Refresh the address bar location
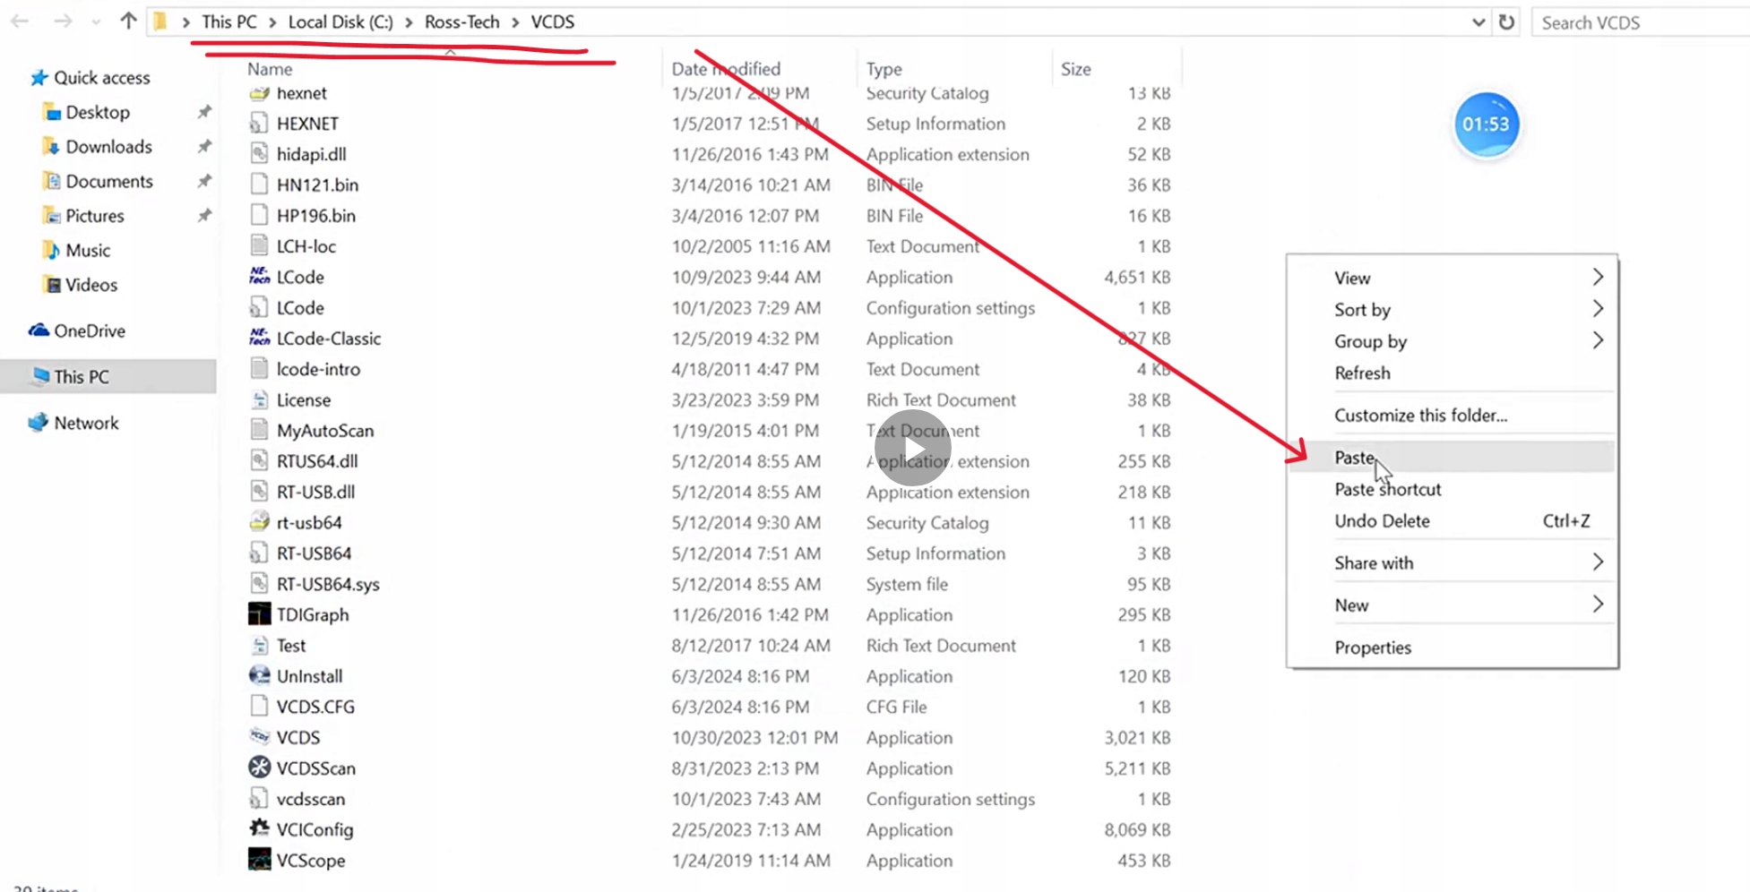The height and width of the screenshot is (892, 1750). [1506, 21]
